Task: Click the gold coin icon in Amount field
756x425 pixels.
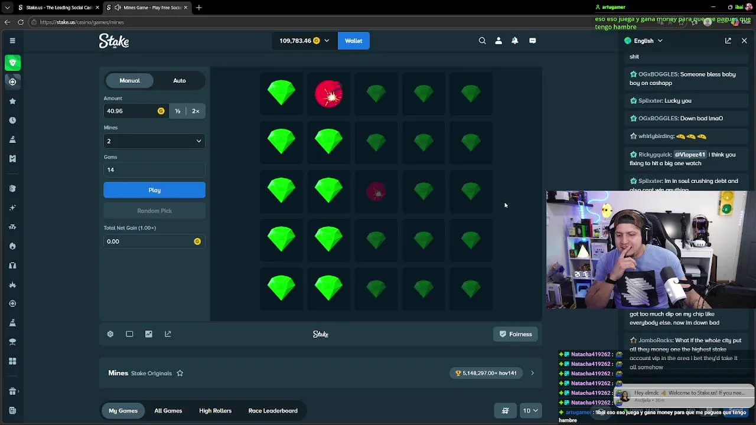Action: coord(161,111)
